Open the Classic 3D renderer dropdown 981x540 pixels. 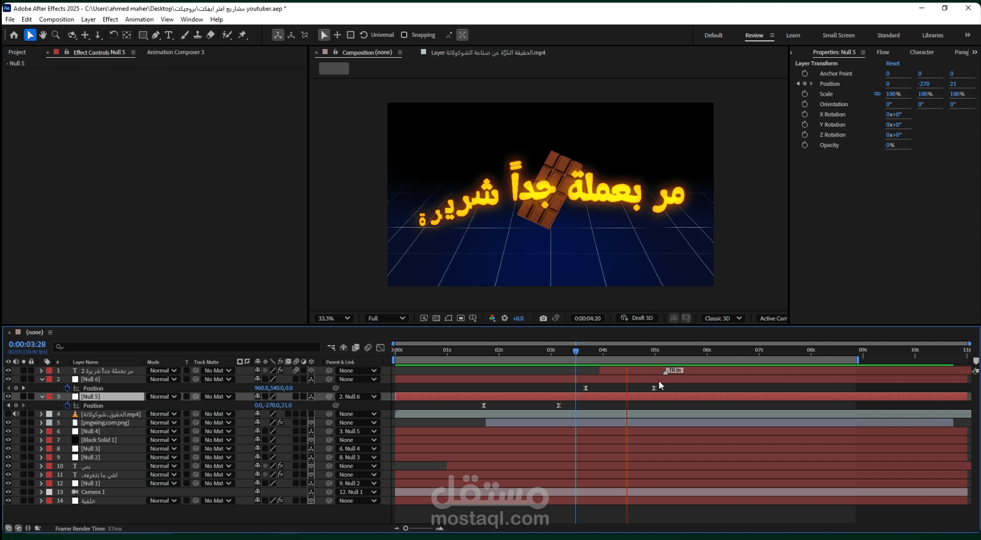click(723, 318)
